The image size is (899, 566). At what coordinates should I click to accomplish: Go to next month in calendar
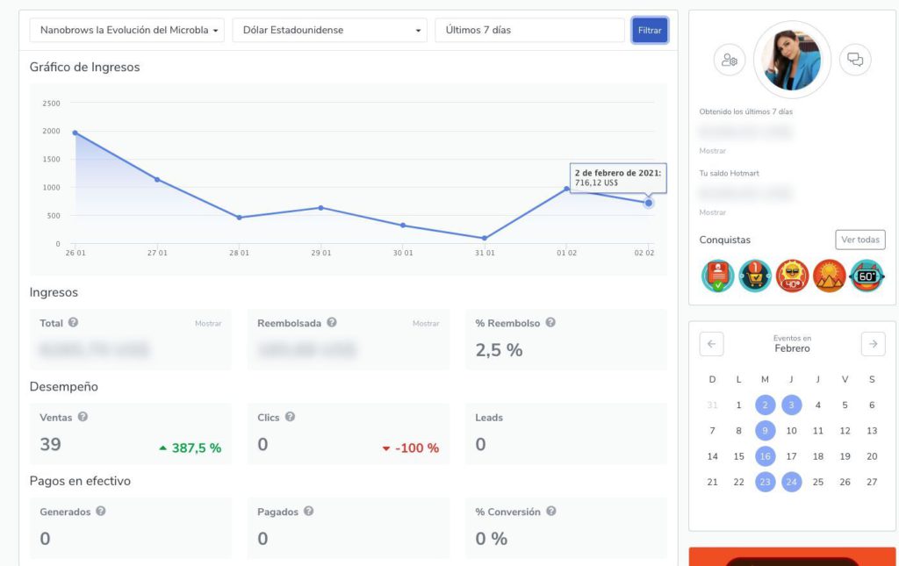point(873,344)
